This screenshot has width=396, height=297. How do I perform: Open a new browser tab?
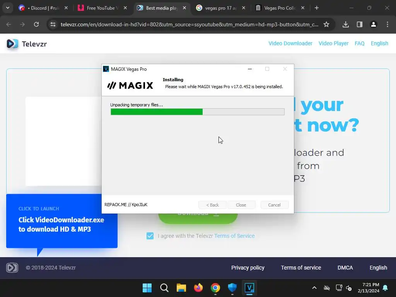tap(316, 8)
